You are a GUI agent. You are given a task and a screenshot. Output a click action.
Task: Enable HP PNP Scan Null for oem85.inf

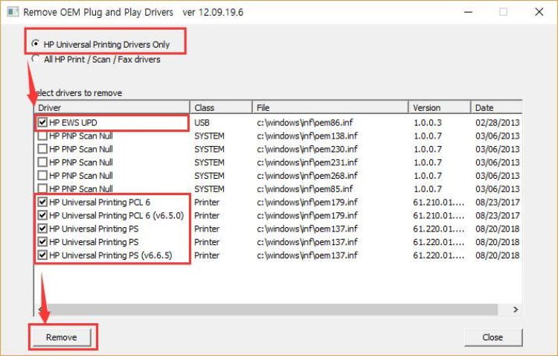coord(42,188)
